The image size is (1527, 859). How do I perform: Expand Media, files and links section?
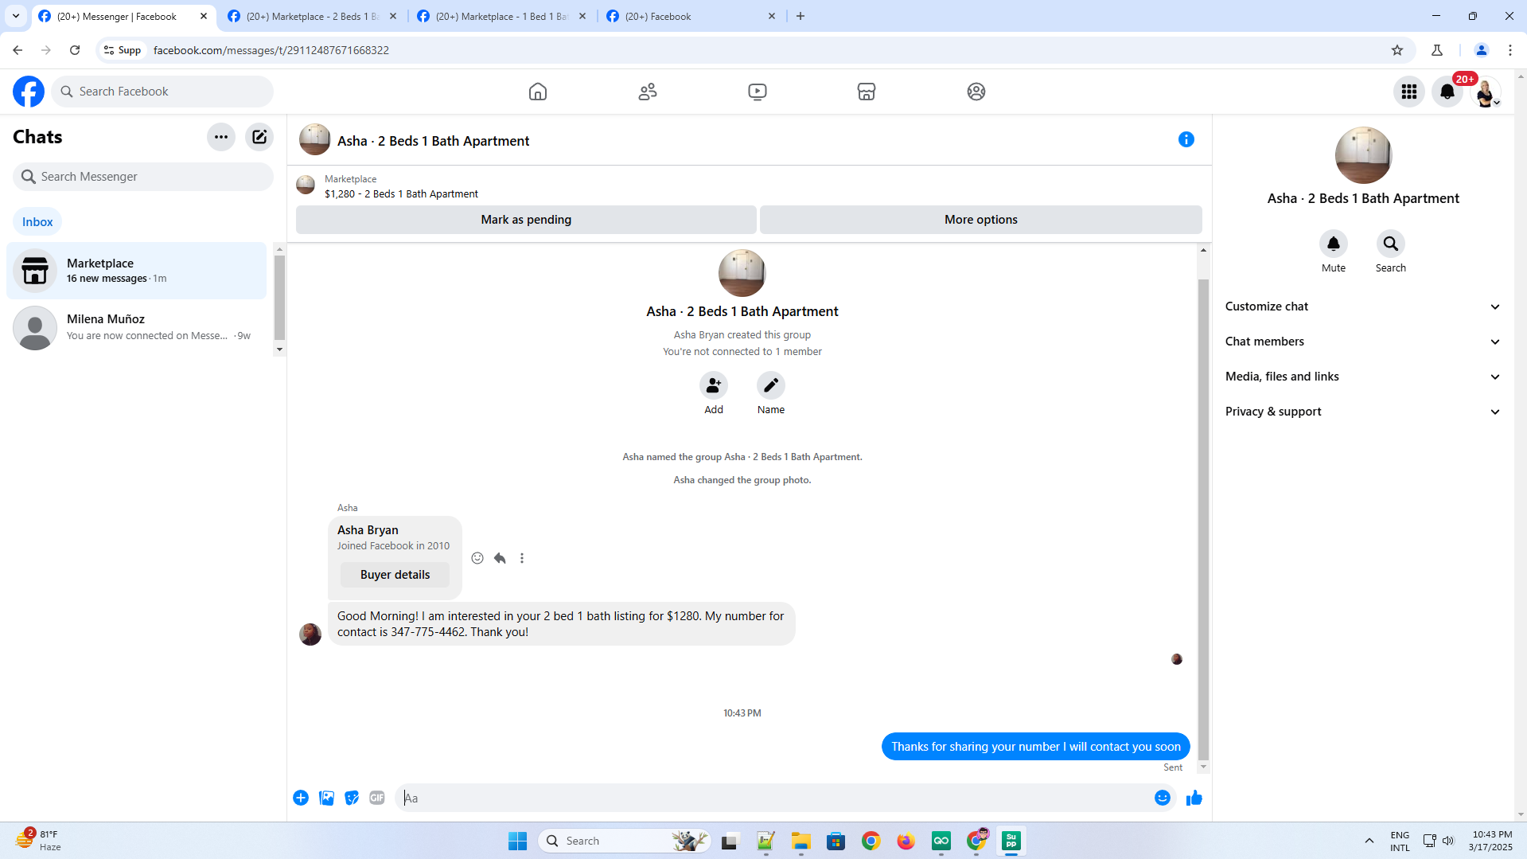(x=1363, y=377)
